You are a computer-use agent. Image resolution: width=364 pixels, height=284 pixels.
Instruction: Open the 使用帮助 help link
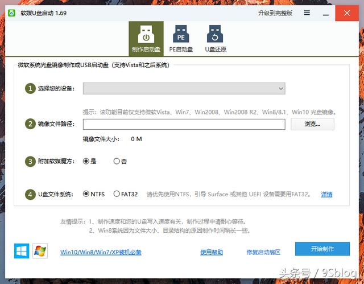click(212, 252)
